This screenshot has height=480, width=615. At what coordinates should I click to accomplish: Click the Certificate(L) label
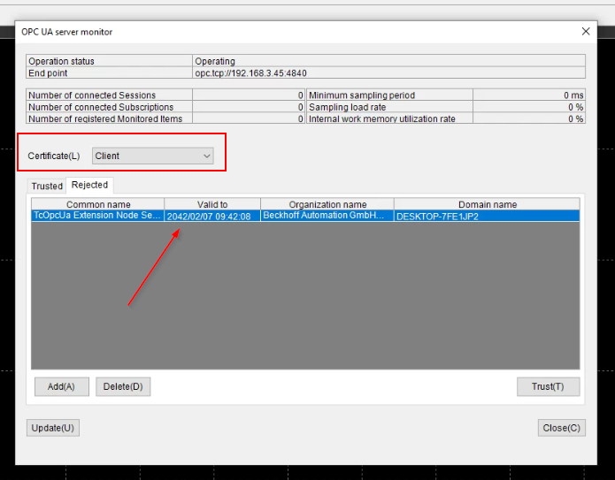(x=54, y=156)
